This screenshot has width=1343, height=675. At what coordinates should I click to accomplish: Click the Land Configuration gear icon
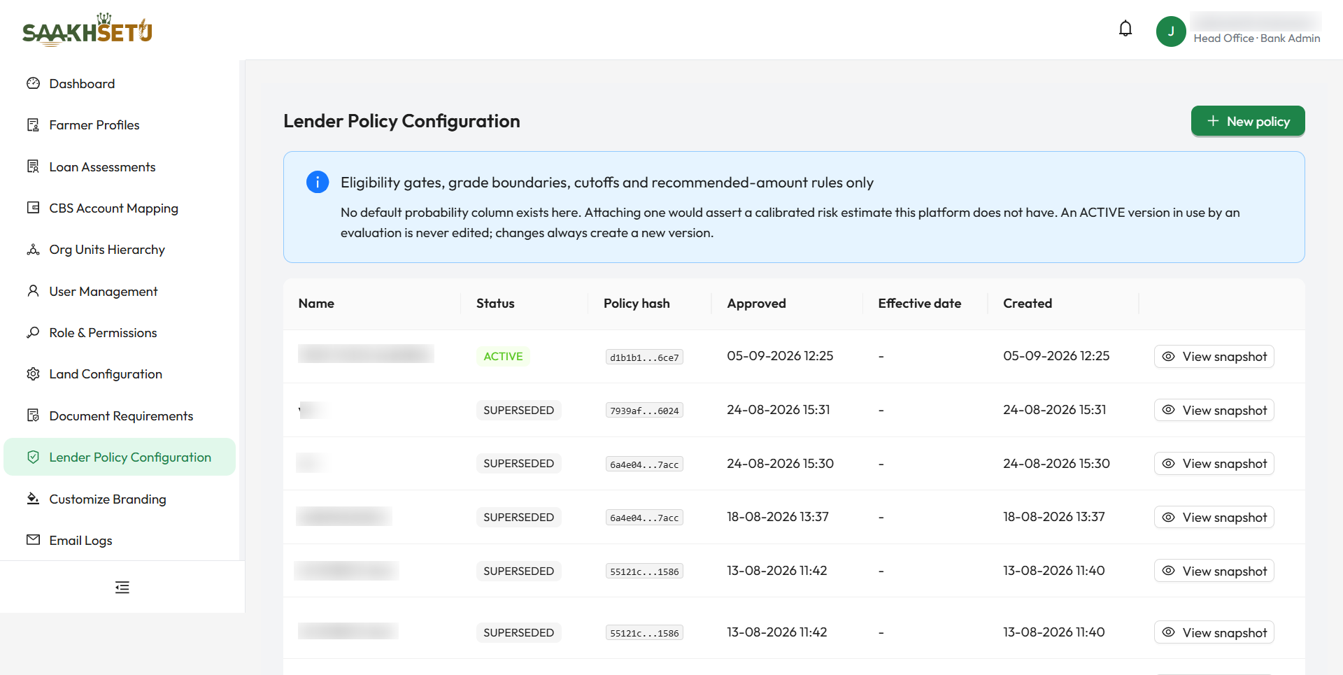pos(33,374)
